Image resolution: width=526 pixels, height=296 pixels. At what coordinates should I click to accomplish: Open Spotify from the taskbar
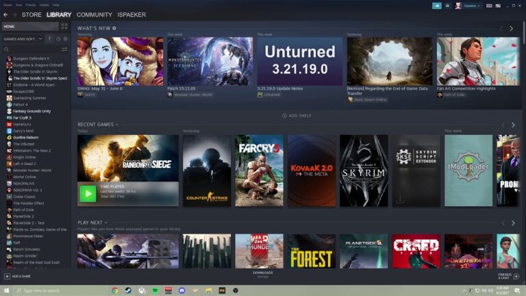point(155,291)
